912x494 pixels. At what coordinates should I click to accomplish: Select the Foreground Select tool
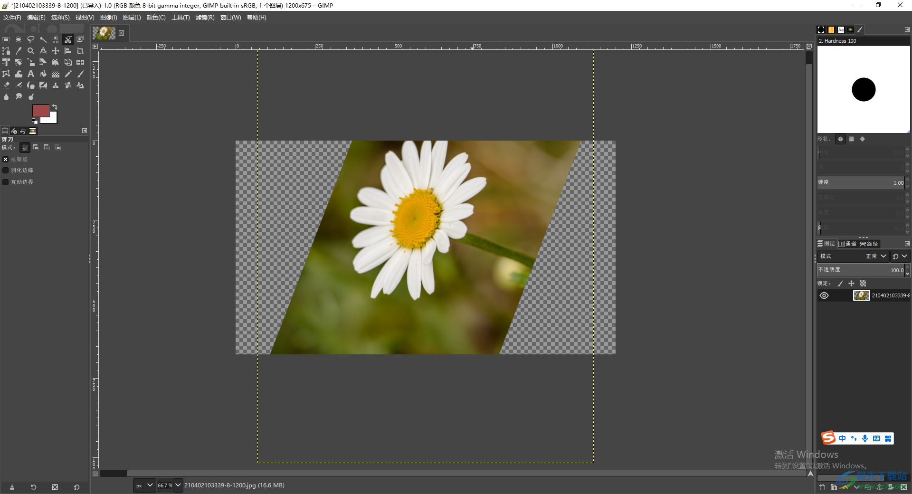(x=80, y=39)
